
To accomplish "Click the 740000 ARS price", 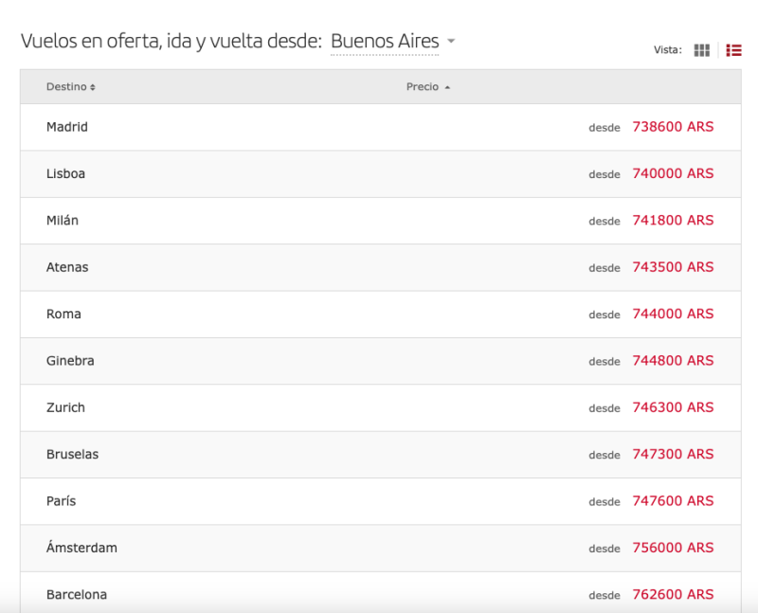I will 673,173.
